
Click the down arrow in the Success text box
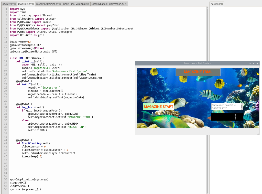[242, 109]
